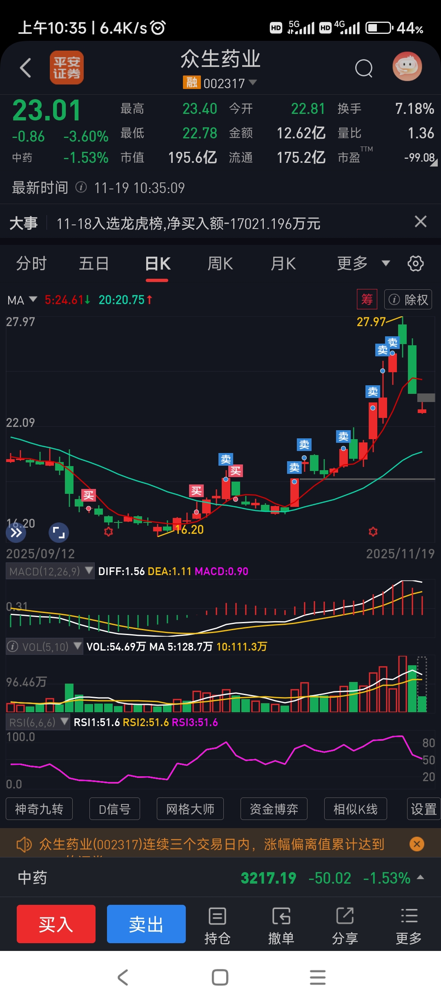Tap the leftmost 买 signal marker
441x1004 pixels.
[88, 495]
